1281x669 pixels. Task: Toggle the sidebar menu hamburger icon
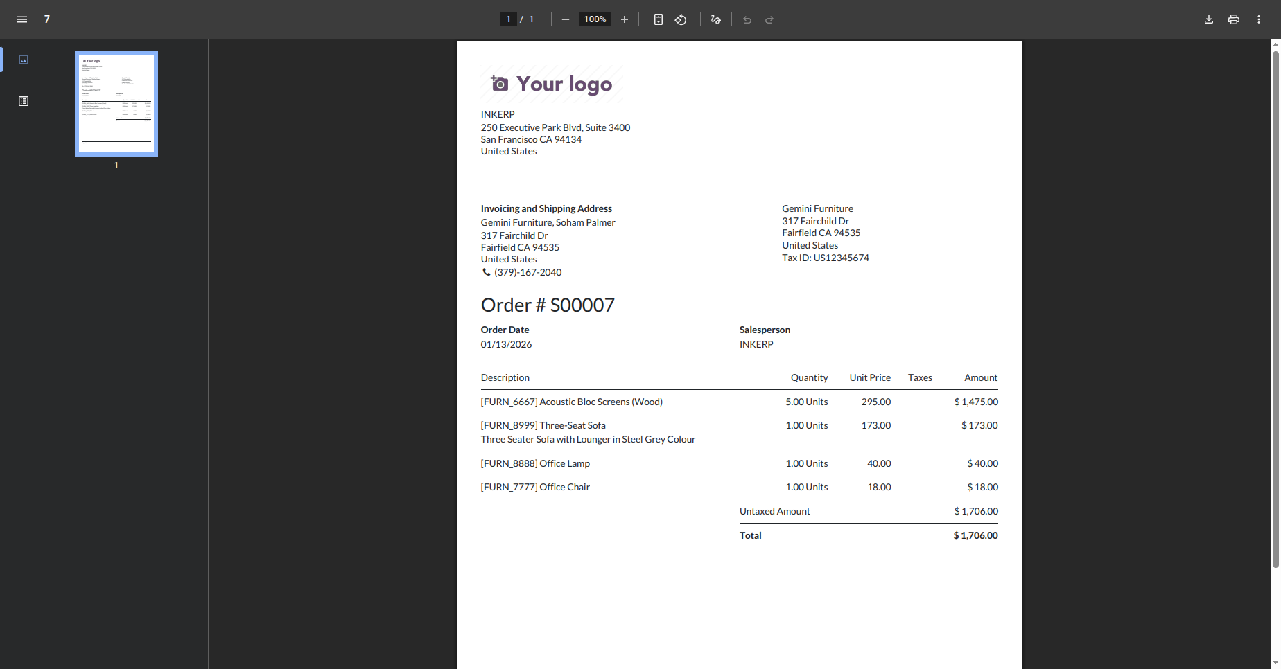click(x=22, y=19)
